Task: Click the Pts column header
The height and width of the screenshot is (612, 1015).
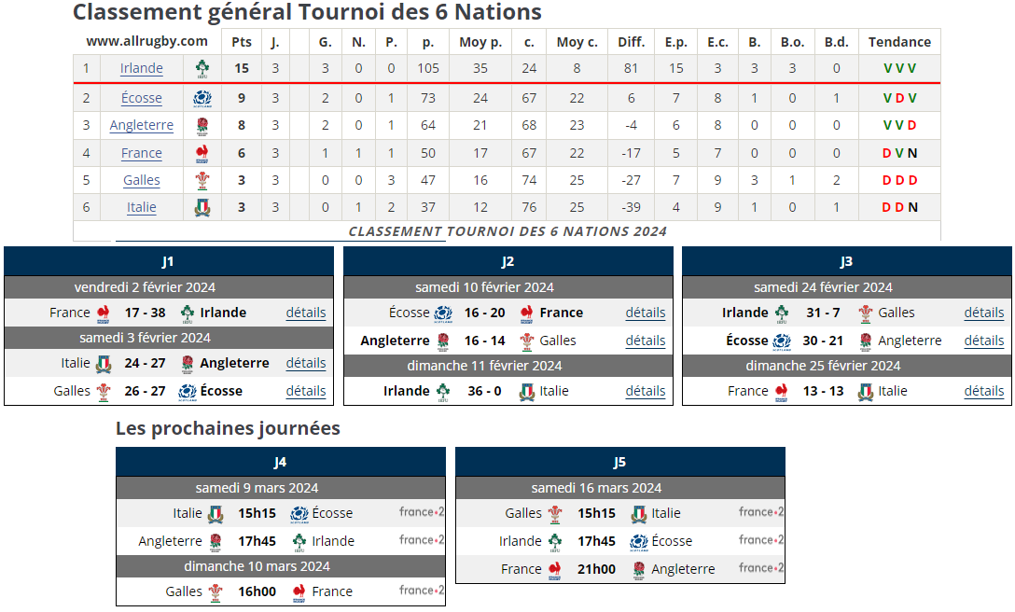Action: tap(242, 42)
